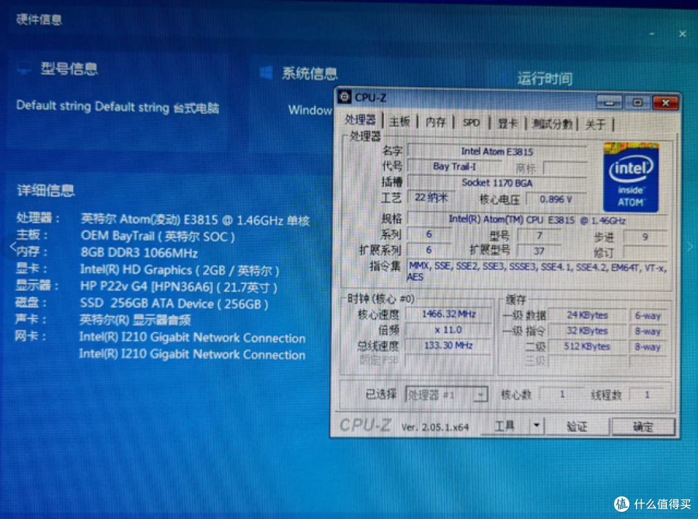This screenshot has width=698, height=519.
Task: Open the 处理器 tab in CPU-Z
Action: click(x=360, y=120)
